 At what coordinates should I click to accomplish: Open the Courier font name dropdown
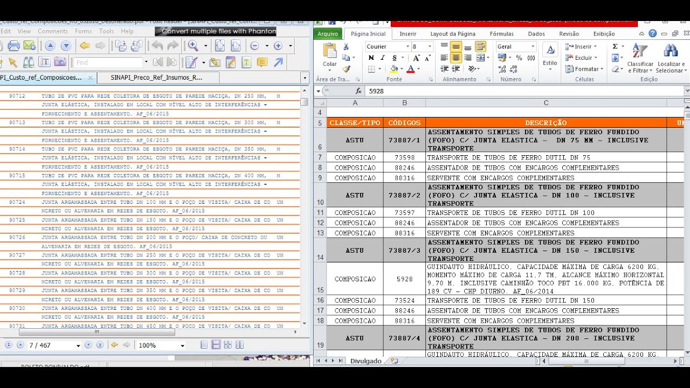tap(409, 47)
